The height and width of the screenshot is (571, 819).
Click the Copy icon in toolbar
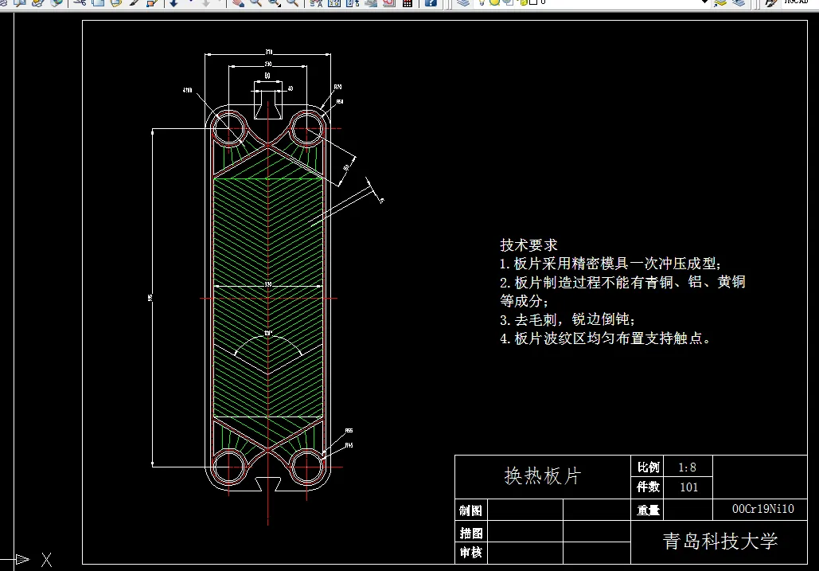pos(98,2)
